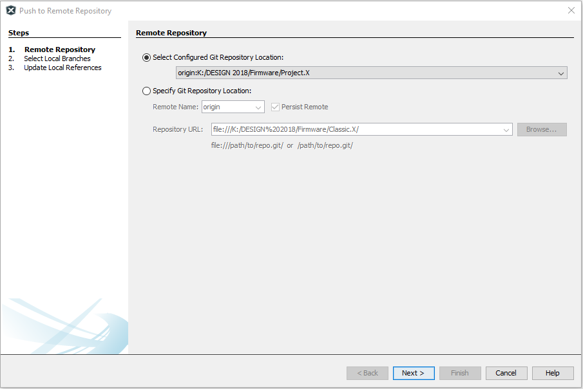583x389 pixels.
Task: Click the Remote Name: label
Action: coord(175,107)
